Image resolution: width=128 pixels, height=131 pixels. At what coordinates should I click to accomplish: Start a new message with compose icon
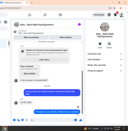[x=6, y=22]
